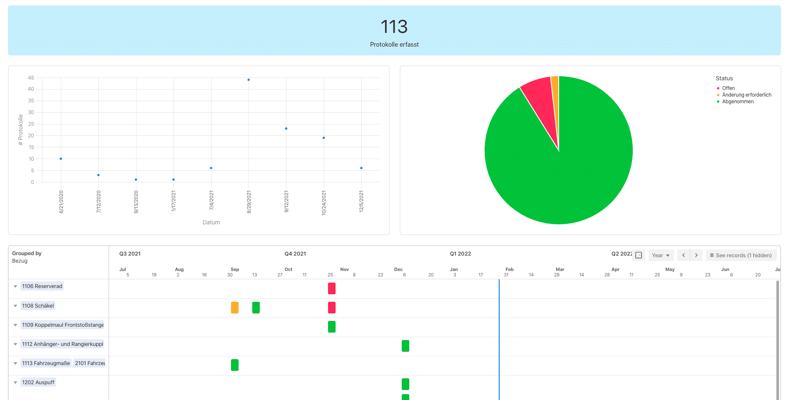This screenshot has width=786, height=400.
Task: Click the data point at 7/12/2020
Action: [x=98, y=175]
